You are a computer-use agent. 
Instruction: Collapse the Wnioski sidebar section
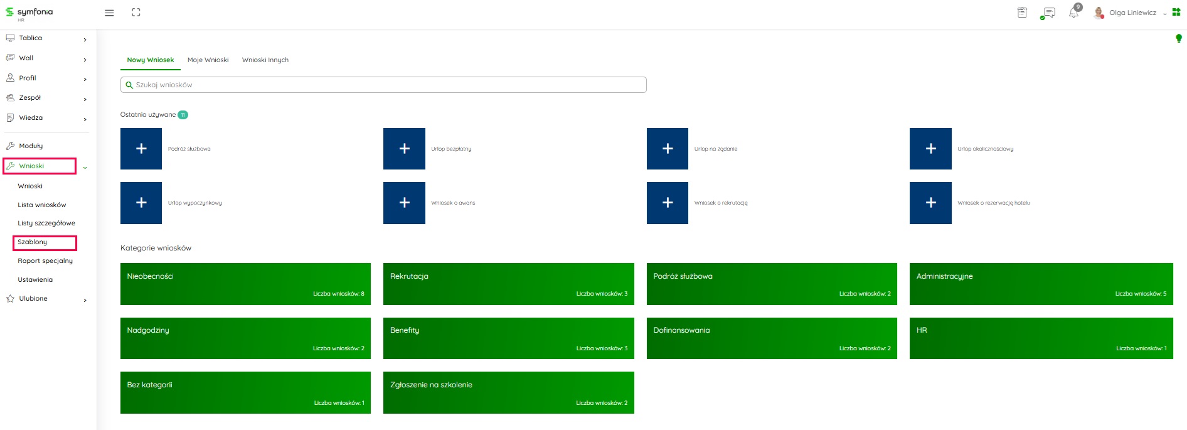coord(85,167)
